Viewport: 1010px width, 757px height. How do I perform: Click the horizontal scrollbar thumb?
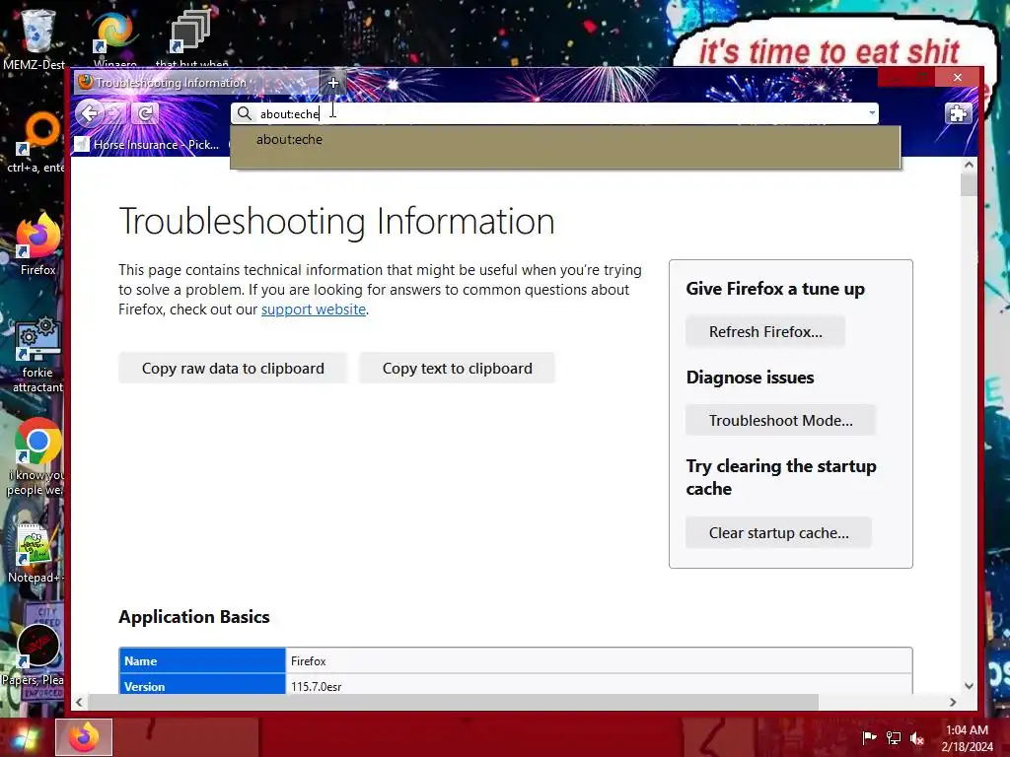coord(453,702)
